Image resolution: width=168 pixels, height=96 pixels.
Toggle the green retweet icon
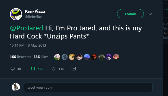[x=33, y=69]
